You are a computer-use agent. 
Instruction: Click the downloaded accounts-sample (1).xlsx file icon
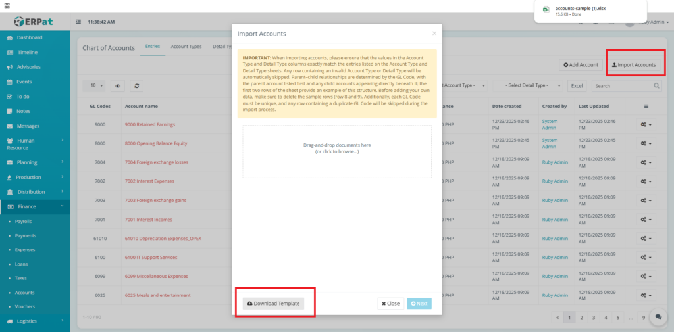tap(546, 9)
